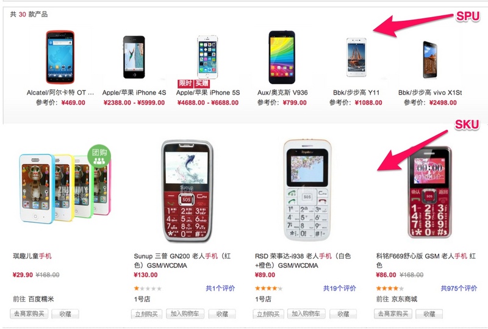Click the red Sunup GN200 phone image
488x329 pixels.
[x=187, y=190]
